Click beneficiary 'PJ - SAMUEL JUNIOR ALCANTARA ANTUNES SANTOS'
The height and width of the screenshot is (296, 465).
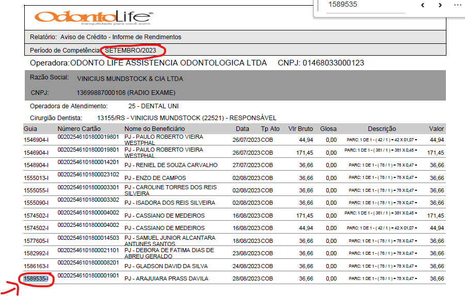point(170,241)
